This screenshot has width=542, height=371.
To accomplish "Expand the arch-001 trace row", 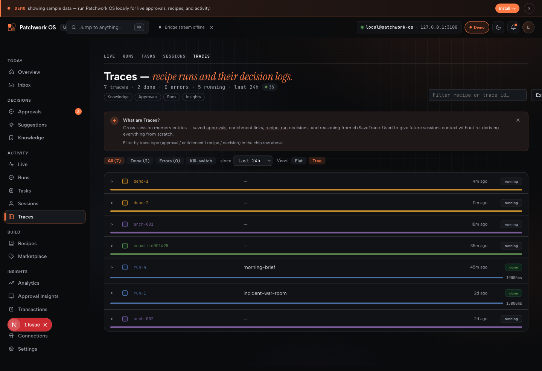I will tap(112, 224).
